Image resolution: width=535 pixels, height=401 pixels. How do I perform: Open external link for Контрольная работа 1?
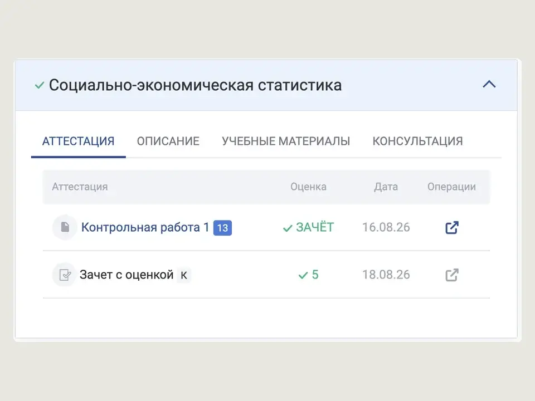(452, 227)
